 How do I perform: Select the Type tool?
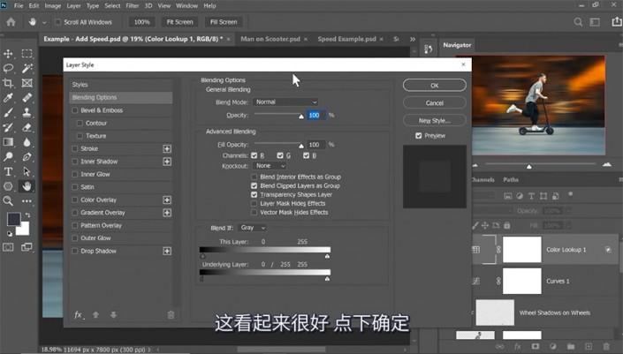point(8,171)
